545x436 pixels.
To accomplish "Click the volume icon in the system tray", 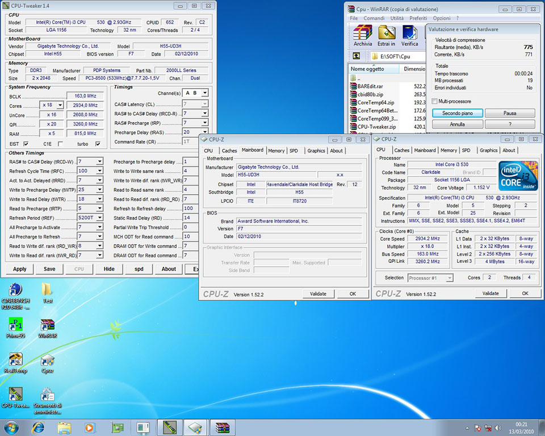I will 498,428.
